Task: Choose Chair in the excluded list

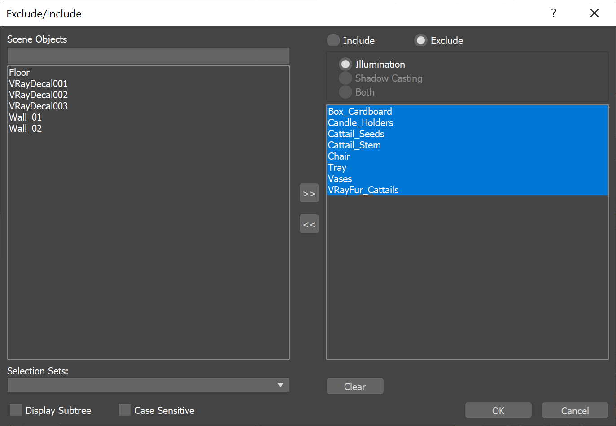Action: pos(339,156)
